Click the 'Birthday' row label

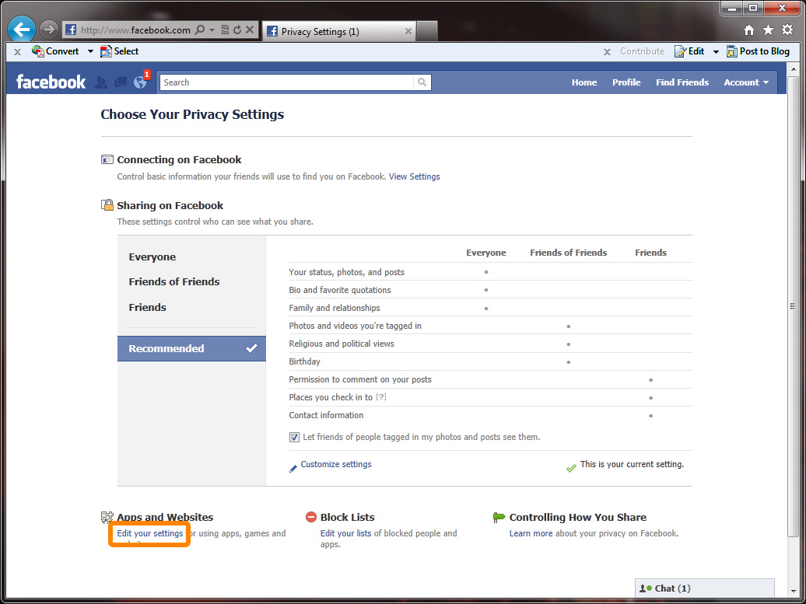coord(304,361)
